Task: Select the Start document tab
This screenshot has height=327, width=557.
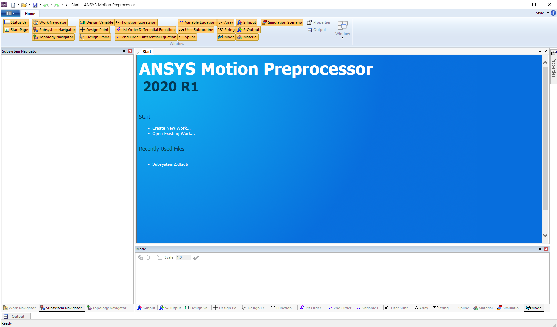Action: point(147,52)
